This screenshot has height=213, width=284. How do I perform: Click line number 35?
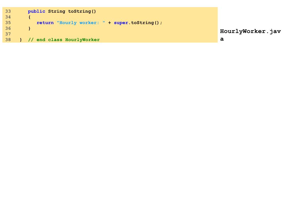coord(8,23)
